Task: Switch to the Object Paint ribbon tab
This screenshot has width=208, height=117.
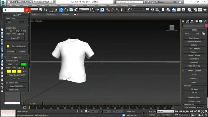Action: point(51,14)
